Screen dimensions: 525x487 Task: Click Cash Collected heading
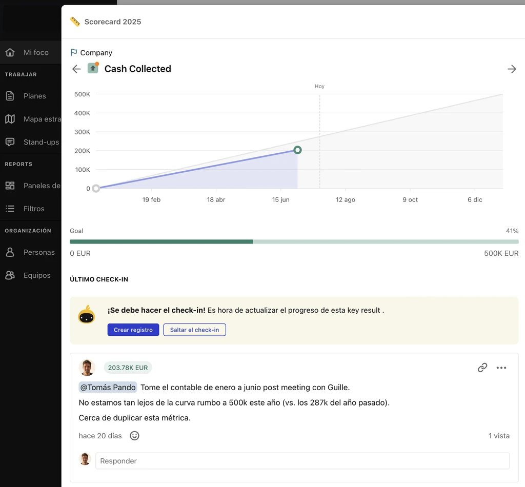[137, 69]
